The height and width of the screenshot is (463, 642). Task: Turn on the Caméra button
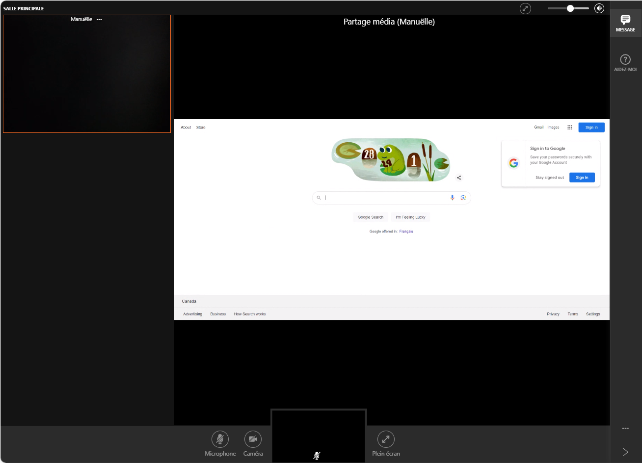[x=253, y=439]
